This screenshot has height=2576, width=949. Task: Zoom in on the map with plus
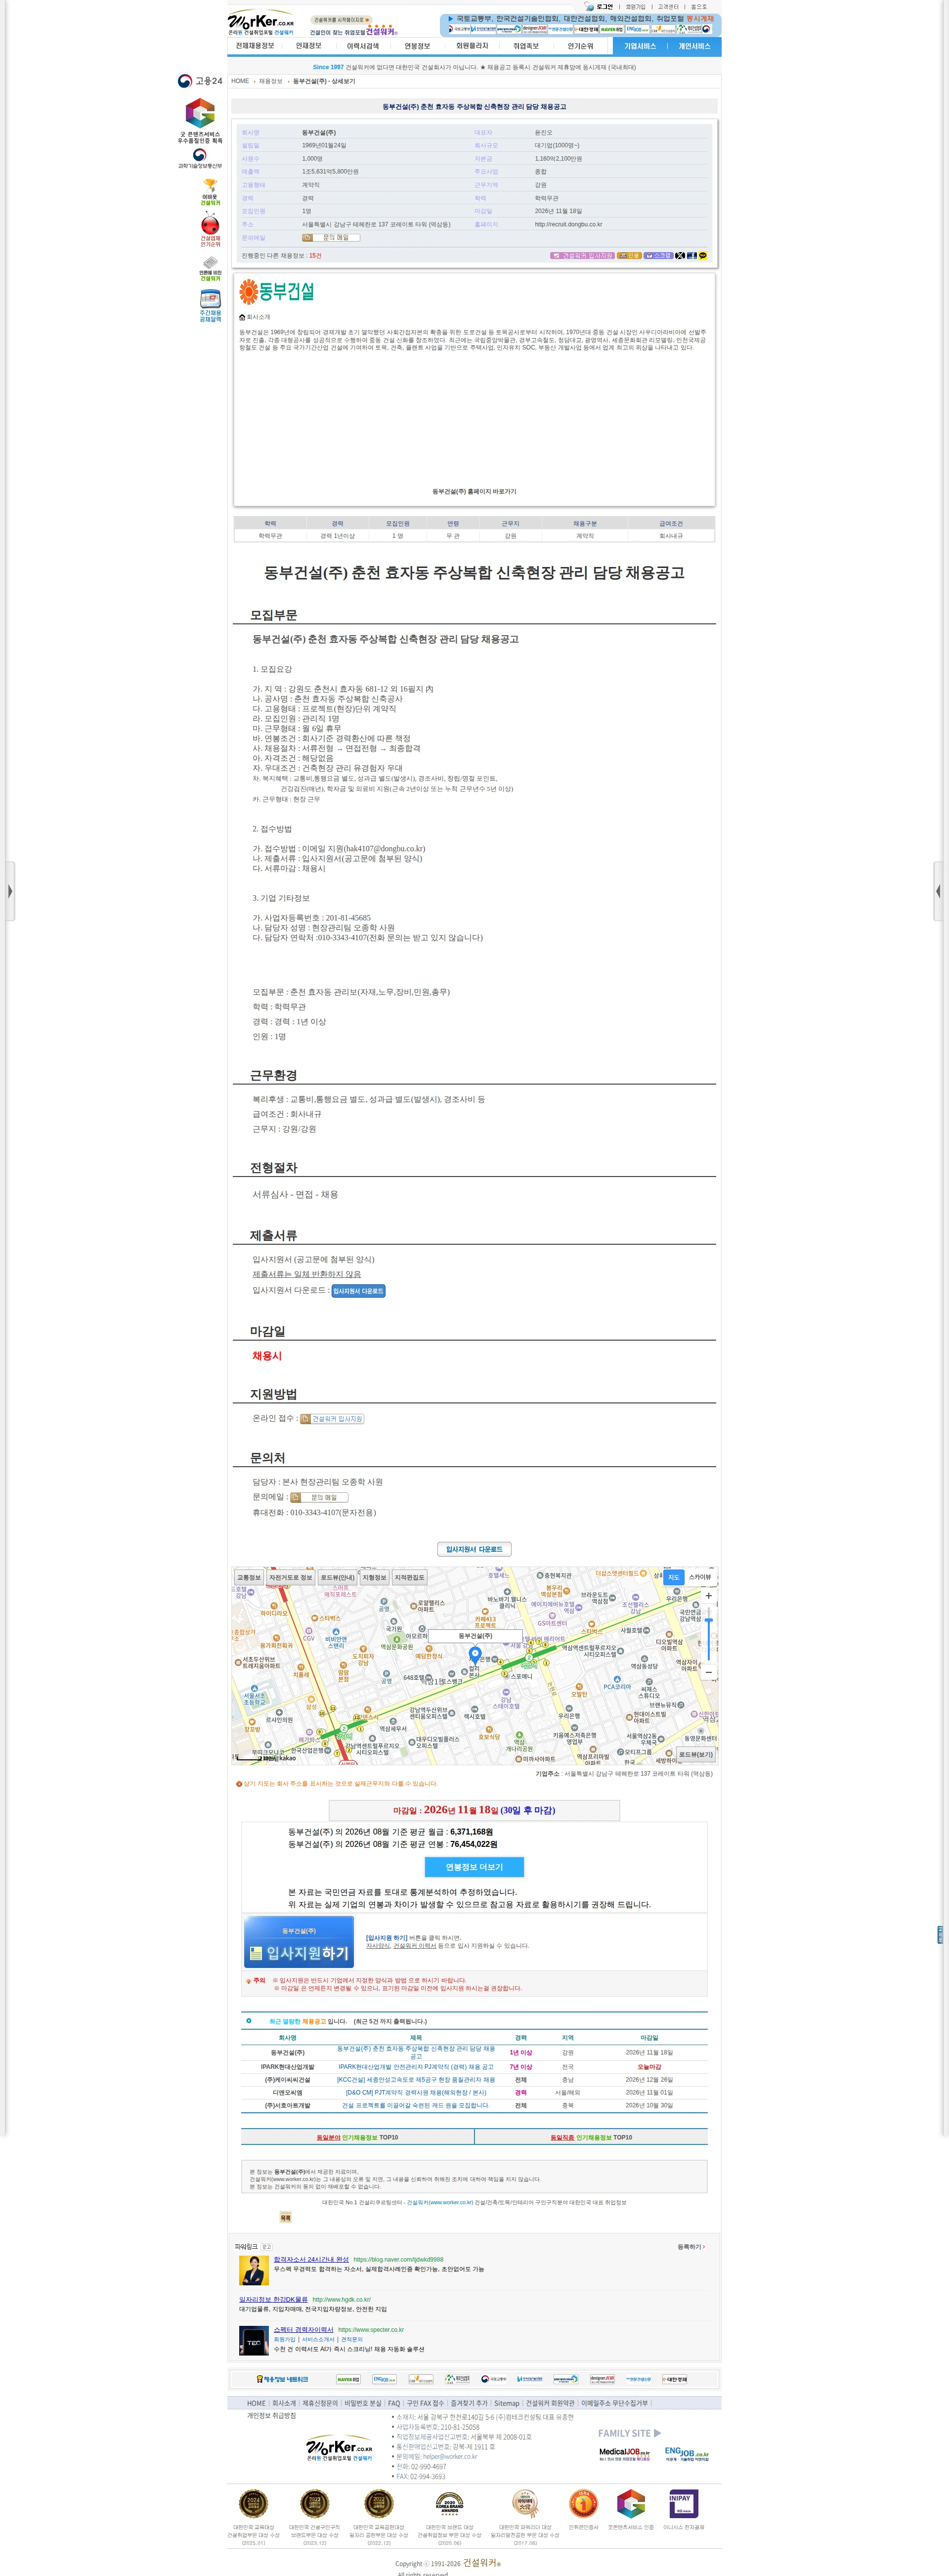(x=708, y=1596)
